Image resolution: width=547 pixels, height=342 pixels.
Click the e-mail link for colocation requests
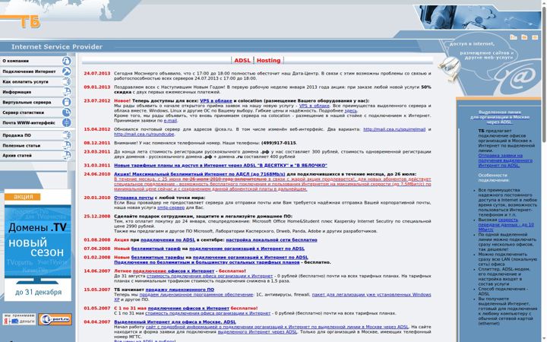tap(170, 121)
